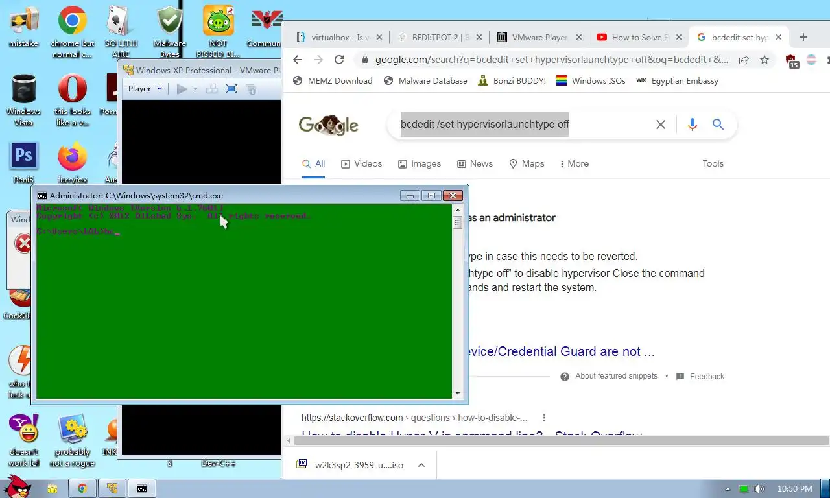Select the Windows Vista recycle bin icon
This screenshot has height=498, width=830.
(x=23, y=99)
